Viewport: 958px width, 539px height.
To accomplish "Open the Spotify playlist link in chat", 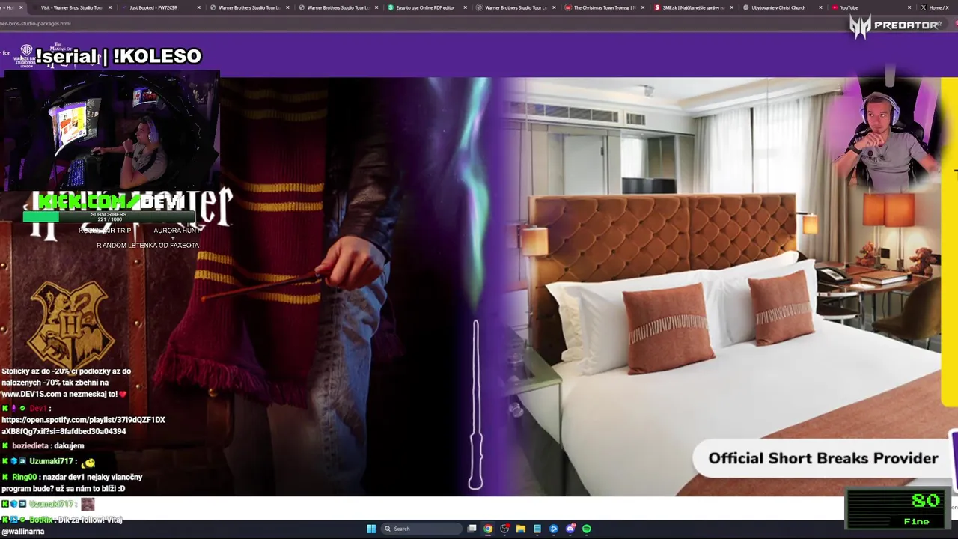I will pyautogui.click(x=83, y=425).
